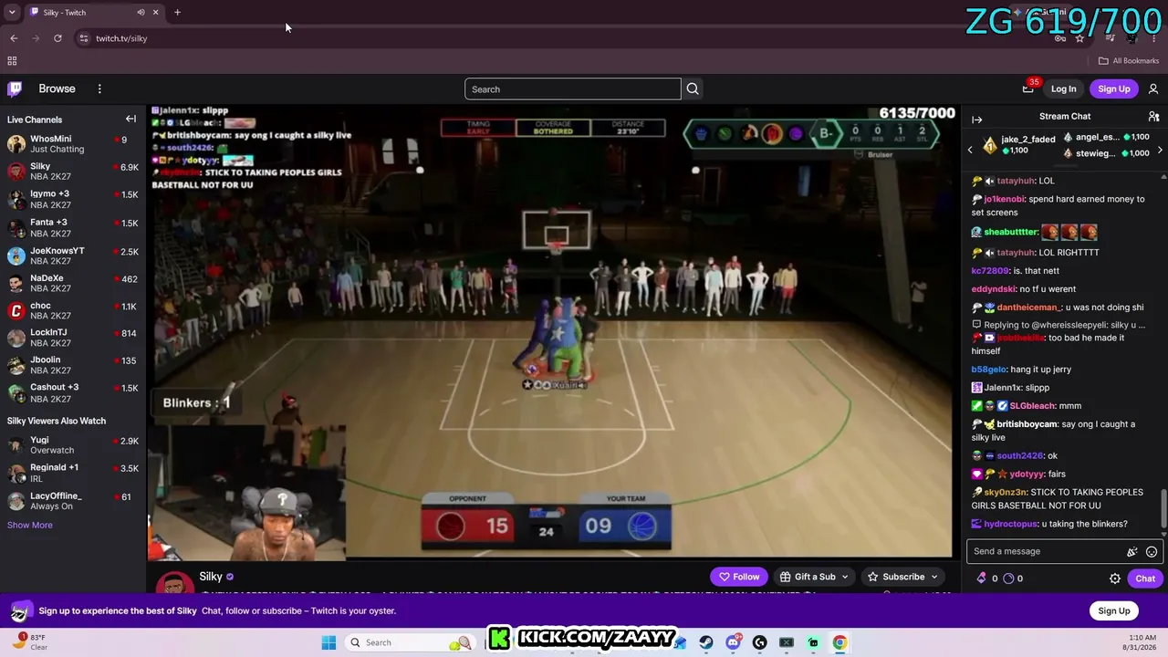Open the Silky channel in sidebar
The width and height of the screenshot is (1168, 657).
point(73,172)
